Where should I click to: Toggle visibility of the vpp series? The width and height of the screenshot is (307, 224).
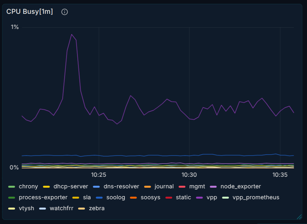pyautogui.click(x=211, y=197)
